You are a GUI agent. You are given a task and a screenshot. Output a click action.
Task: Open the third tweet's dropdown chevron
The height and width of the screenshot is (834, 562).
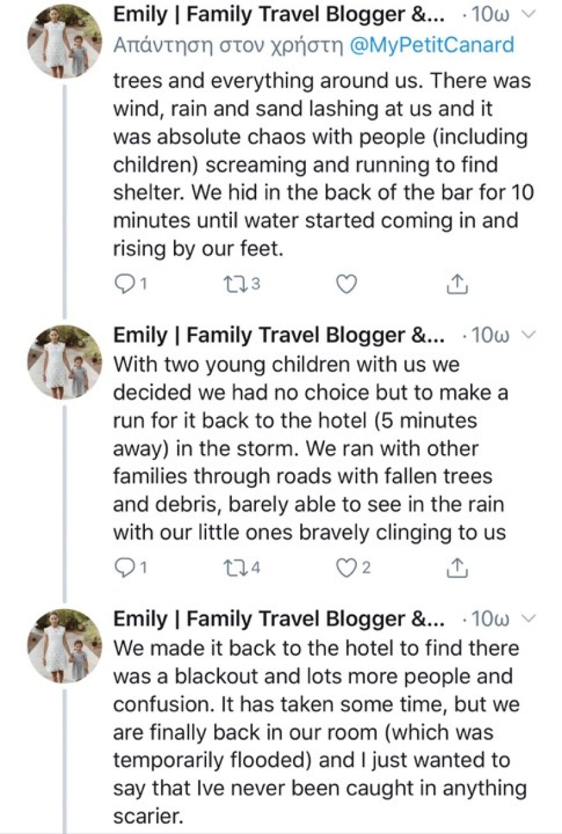click(x=528, y=618)
